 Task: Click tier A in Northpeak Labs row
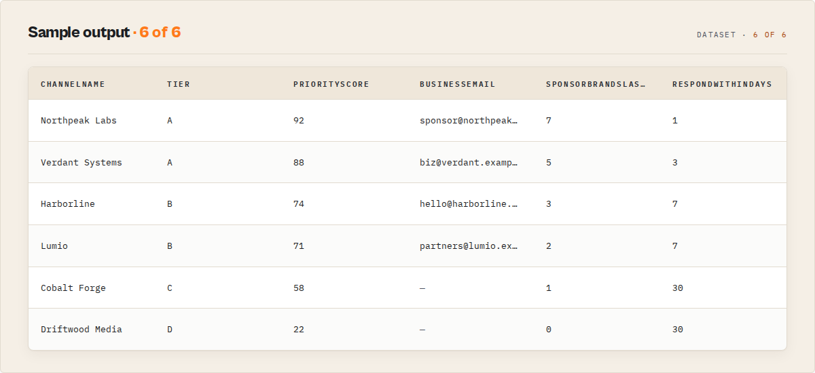click(170, 121)
